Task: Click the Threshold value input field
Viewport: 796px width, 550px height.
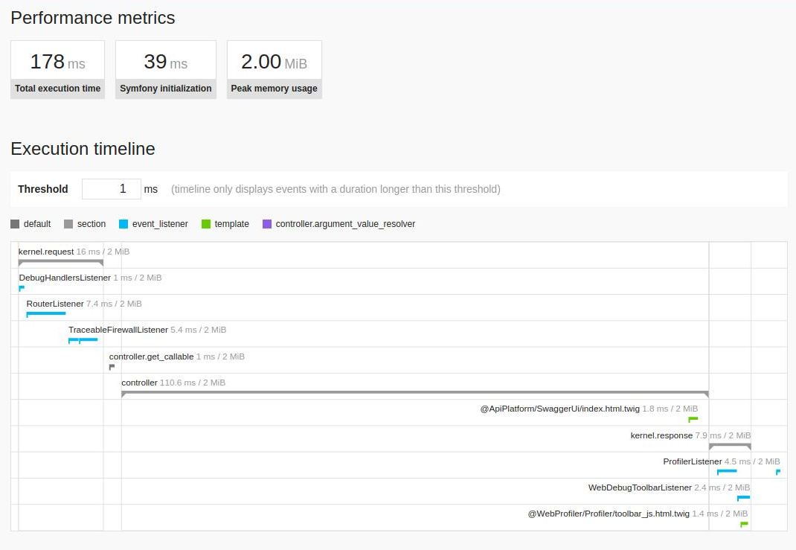Action: coord(111,189)
